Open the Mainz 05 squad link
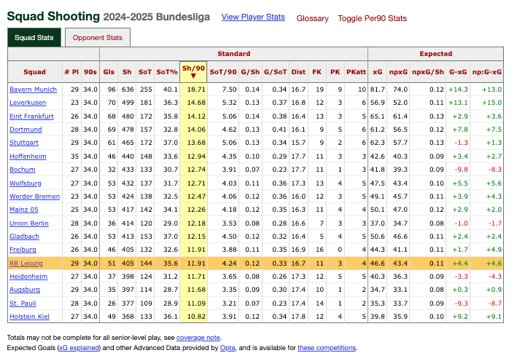 coord(24,210)
